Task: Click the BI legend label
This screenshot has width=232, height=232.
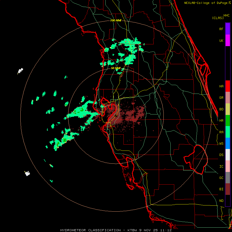Action: 221,189
